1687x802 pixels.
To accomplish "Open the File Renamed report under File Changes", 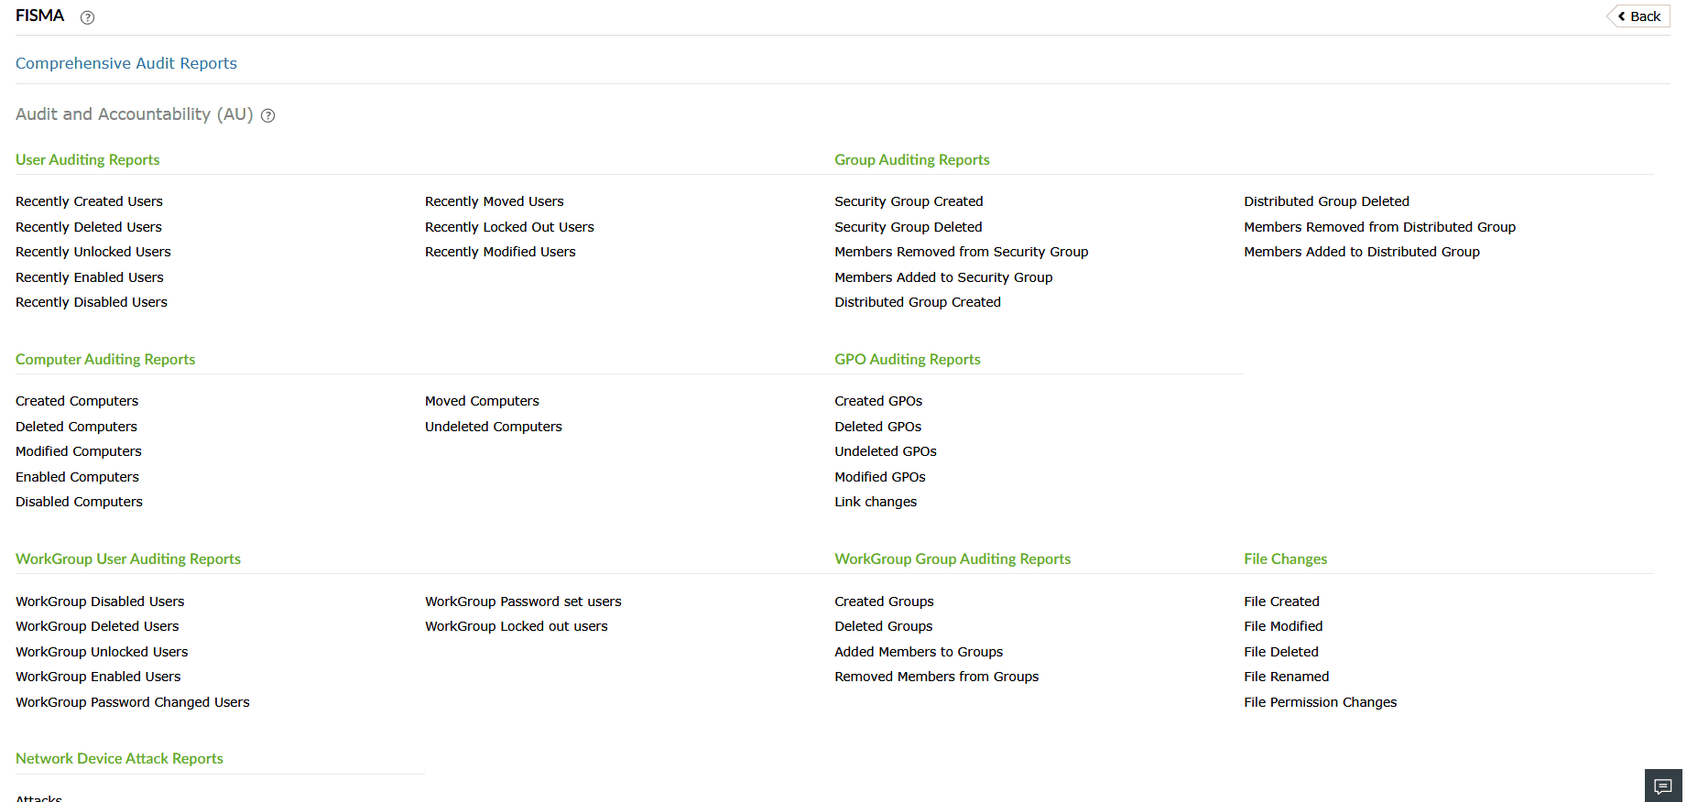I will (x=1286, y=677).
